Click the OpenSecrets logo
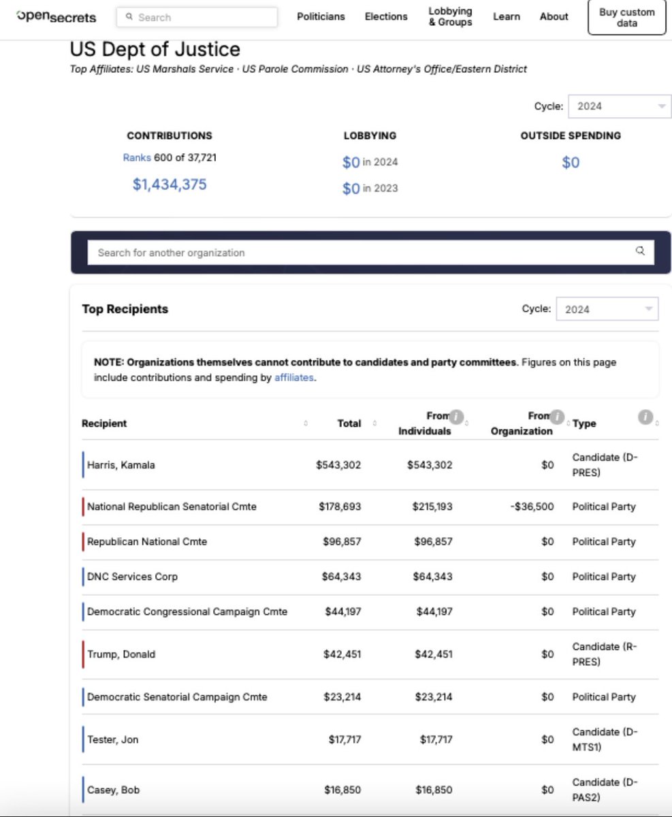The image size is (672, 817). click(56, 17)
